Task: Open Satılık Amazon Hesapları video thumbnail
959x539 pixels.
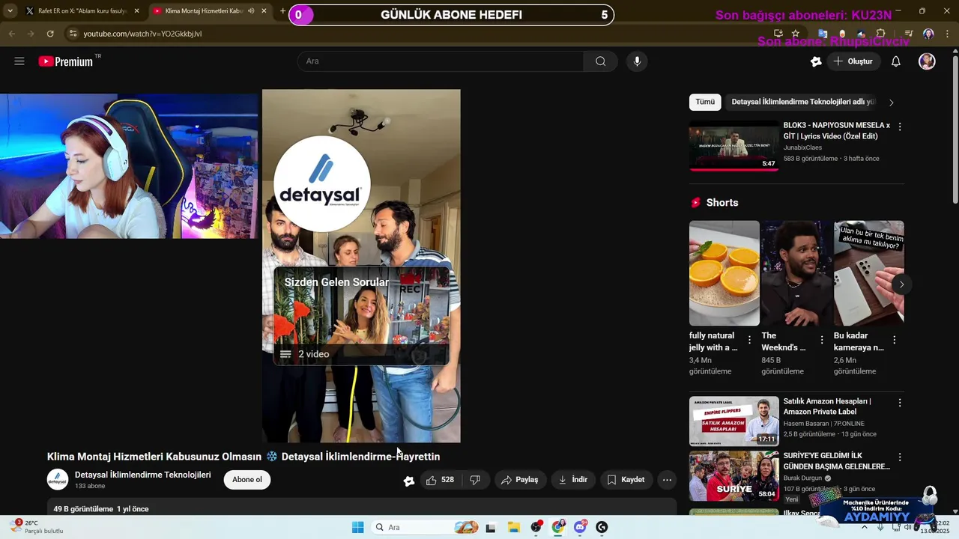Action: coord(734,421)
